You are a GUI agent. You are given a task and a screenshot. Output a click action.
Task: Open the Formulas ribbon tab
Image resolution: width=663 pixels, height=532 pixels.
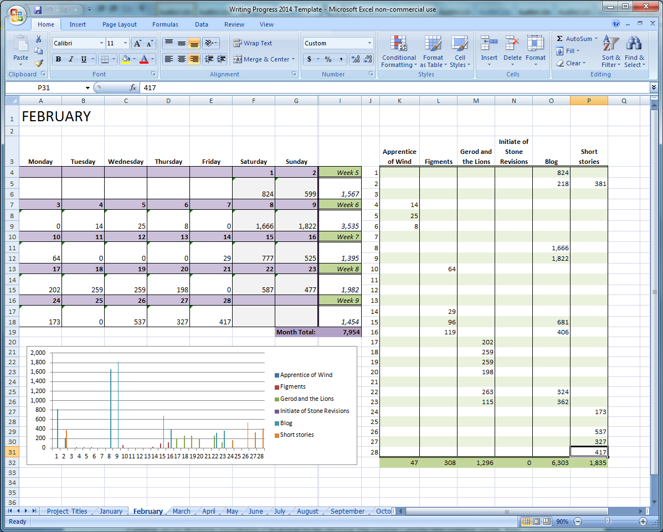coord(165,24)
